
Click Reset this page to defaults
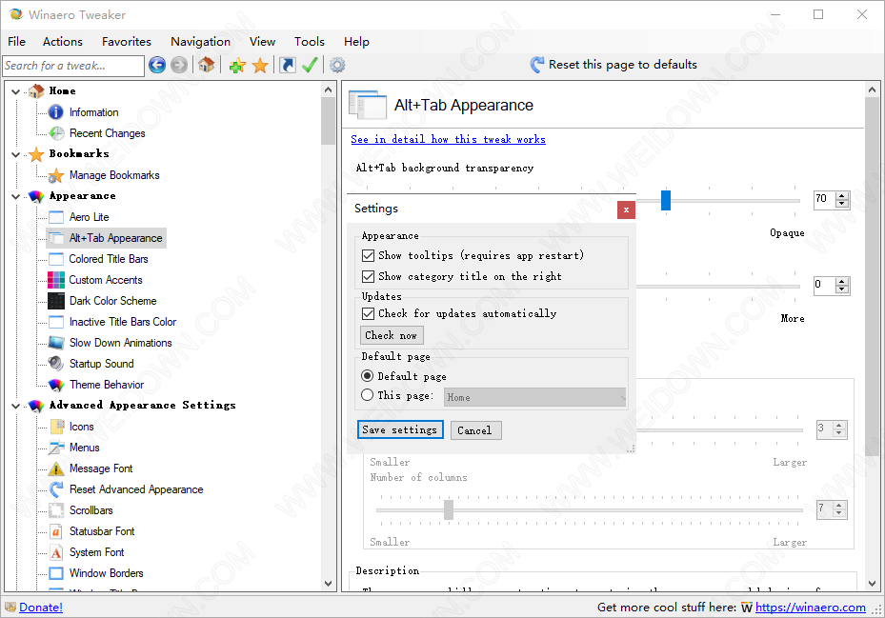point(613,65)
